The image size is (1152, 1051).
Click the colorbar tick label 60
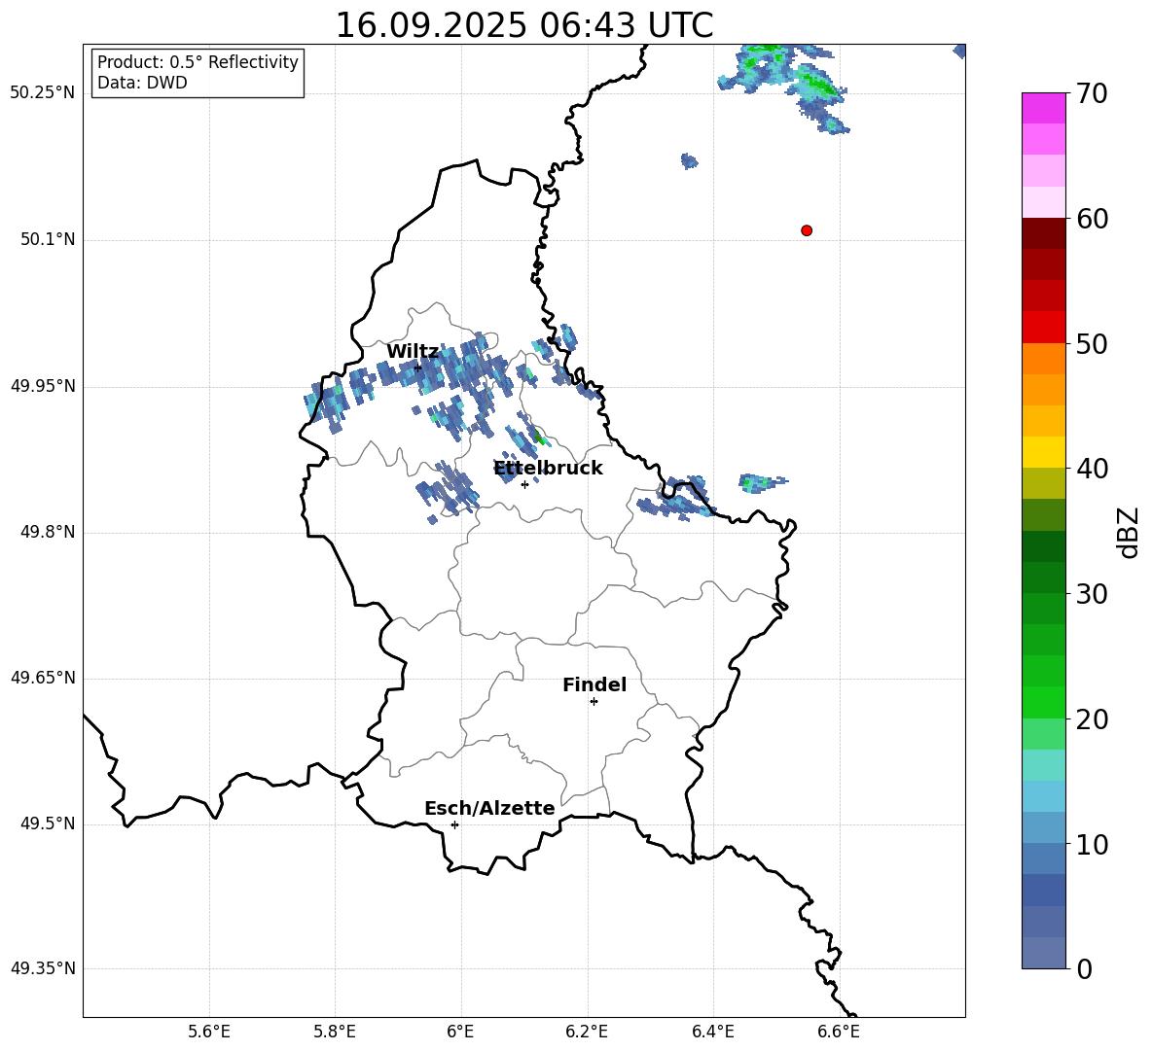point(1092,219)
